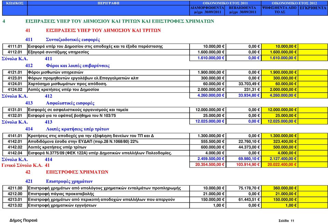
Task: Click footer text Δήμος Πειραιά
Action: [24, 220]
